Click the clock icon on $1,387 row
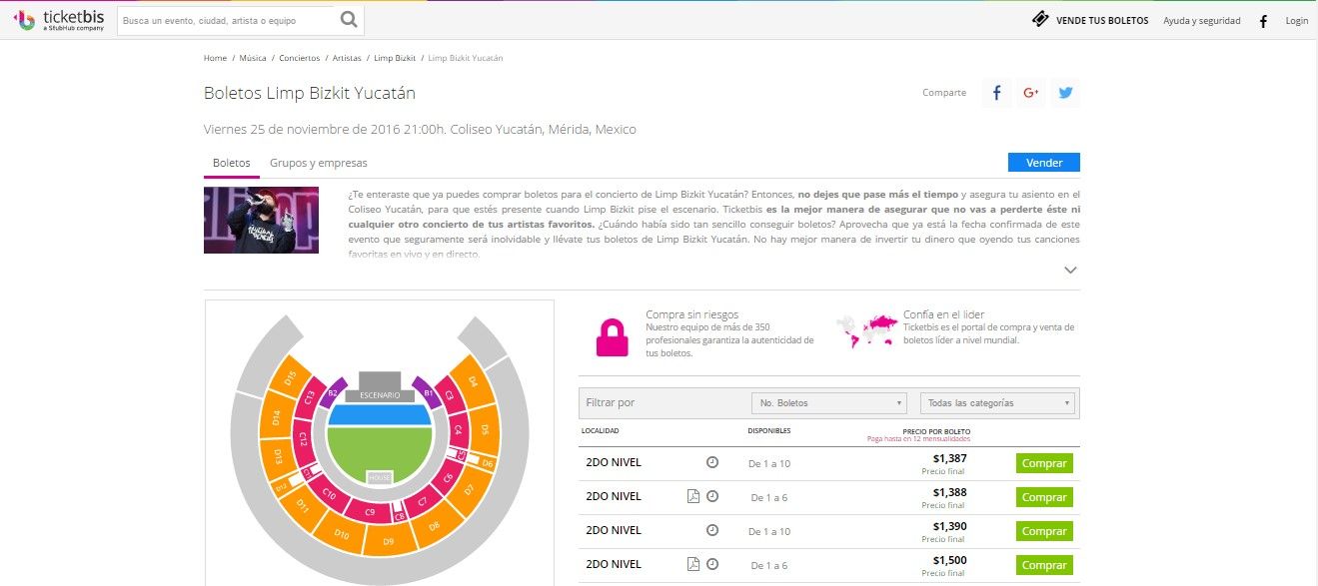Screen dimensions: 1318x586 (x=712, y=462)
